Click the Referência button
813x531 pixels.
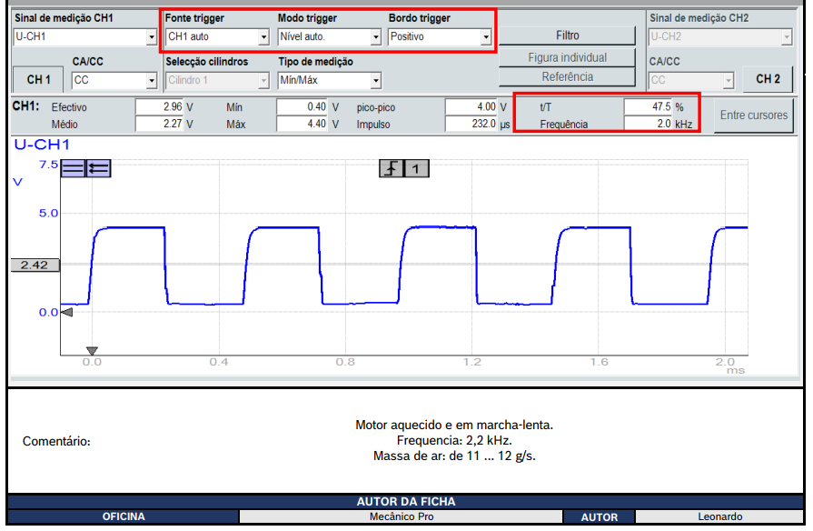(x=567, y=77)
